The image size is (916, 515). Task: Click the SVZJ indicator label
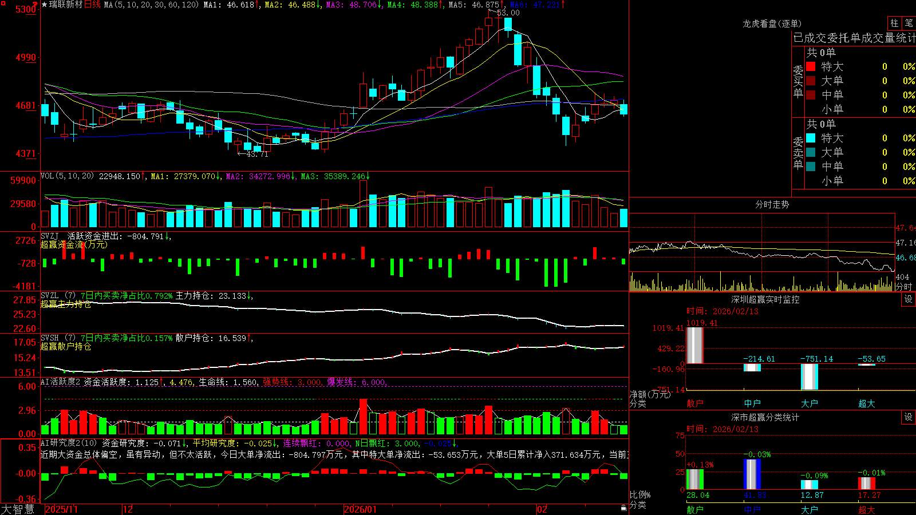click(x=50, y=236)
